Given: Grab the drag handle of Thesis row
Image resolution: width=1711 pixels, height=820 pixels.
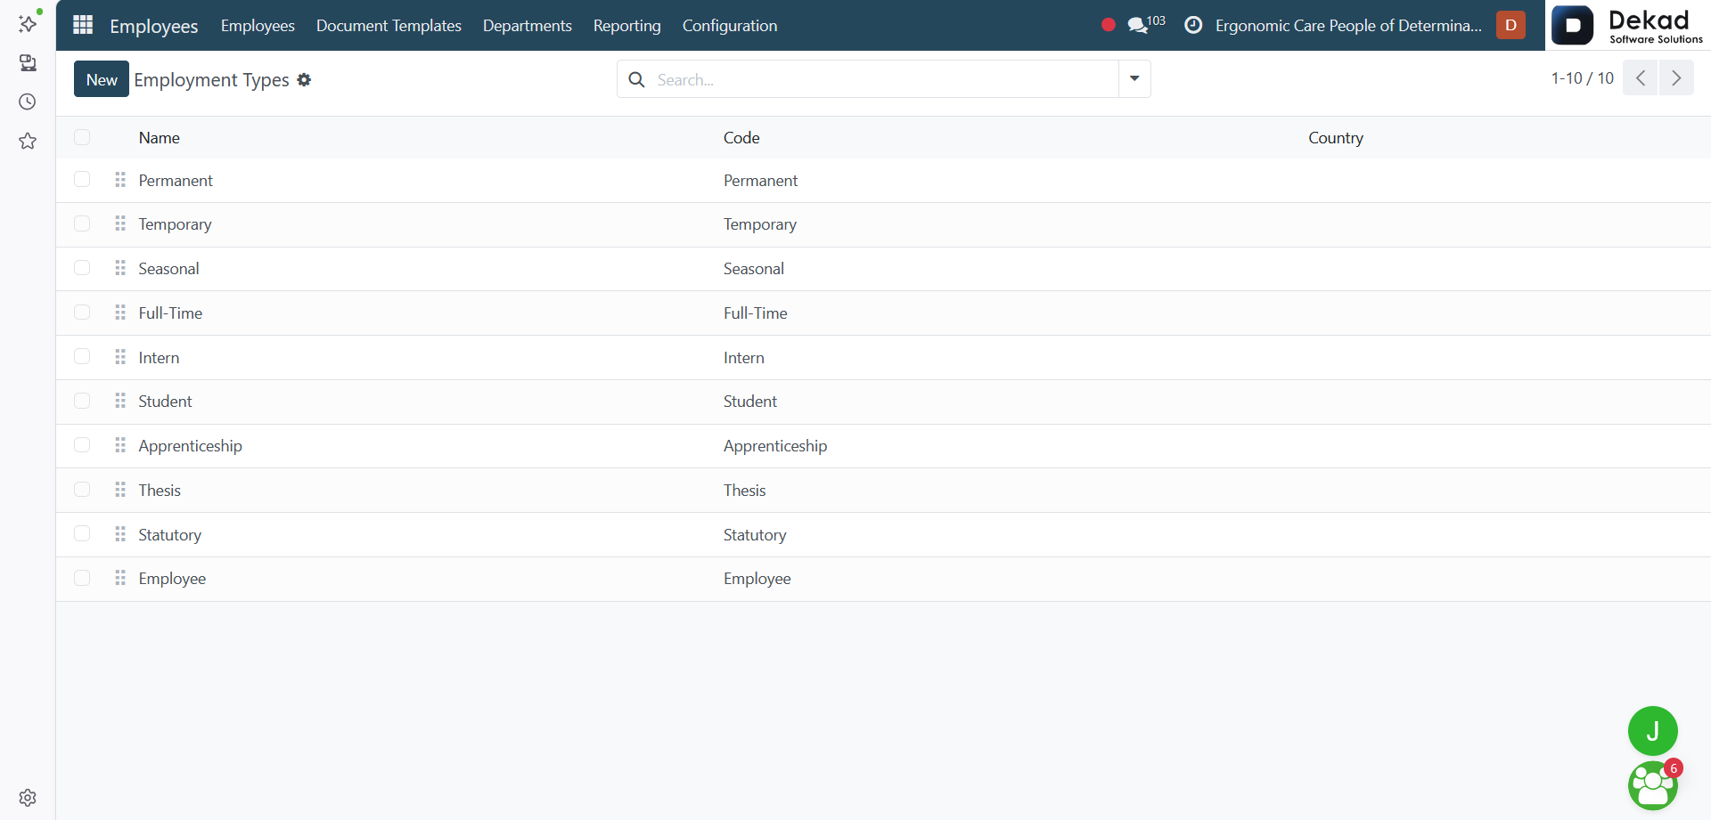Looking at the screenshot, I should (120, 490).
